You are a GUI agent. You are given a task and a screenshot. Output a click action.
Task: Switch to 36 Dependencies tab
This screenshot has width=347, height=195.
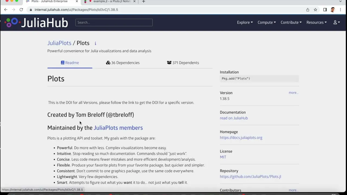123,63
